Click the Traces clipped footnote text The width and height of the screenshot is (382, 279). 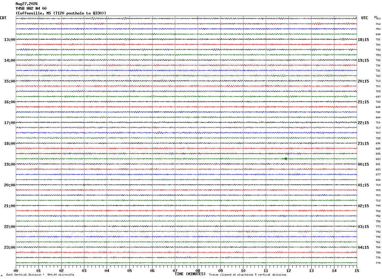tap(248, 275)
